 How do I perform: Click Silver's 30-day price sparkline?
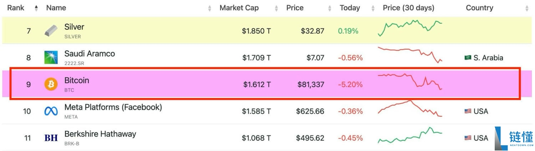pos(410,28)
